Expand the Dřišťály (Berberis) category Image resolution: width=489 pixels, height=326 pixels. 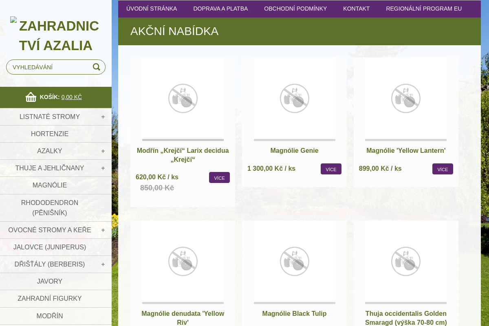click(103, 264)
